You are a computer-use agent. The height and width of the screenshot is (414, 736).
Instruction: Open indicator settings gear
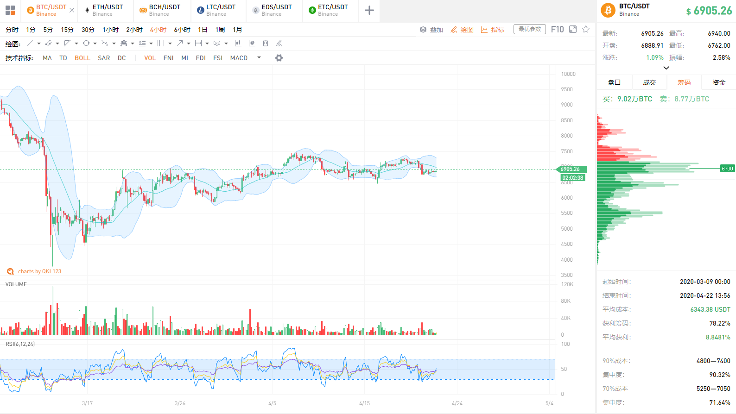tap(279, 58)
